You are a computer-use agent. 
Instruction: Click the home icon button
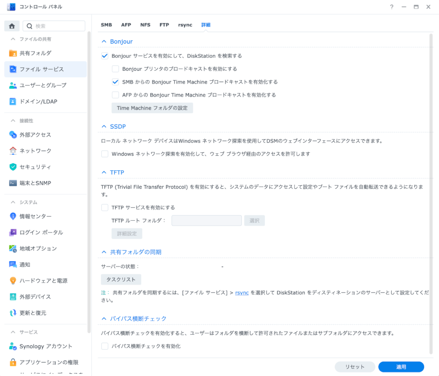pos(12,26)
